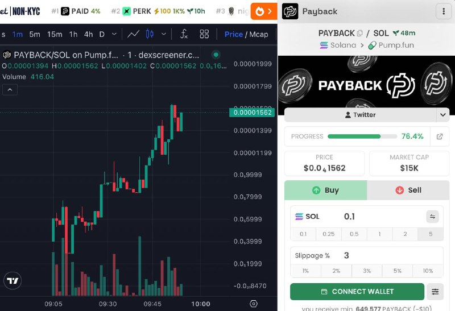Toggle chart to Mcap view
455x311 pixels.
[259, 34]
